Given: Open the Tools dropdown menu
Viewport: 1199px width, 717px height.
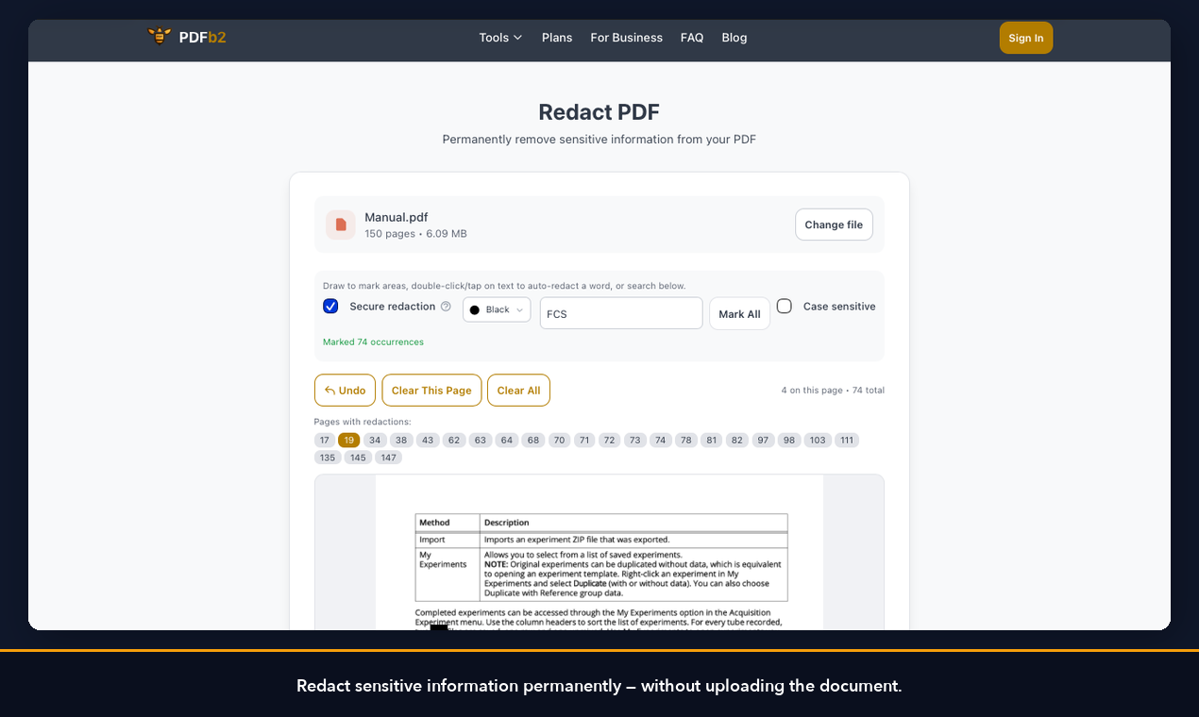Looking at the screenshot, I should (x=499, y=38).
